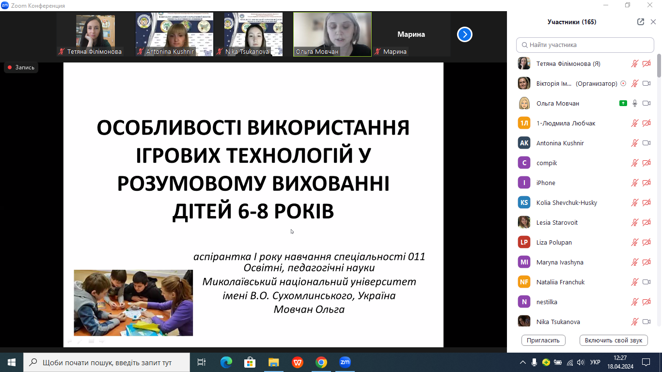Open the Zoom app in the taskbar
Screen dimensions: 662x372
point(345,362)
